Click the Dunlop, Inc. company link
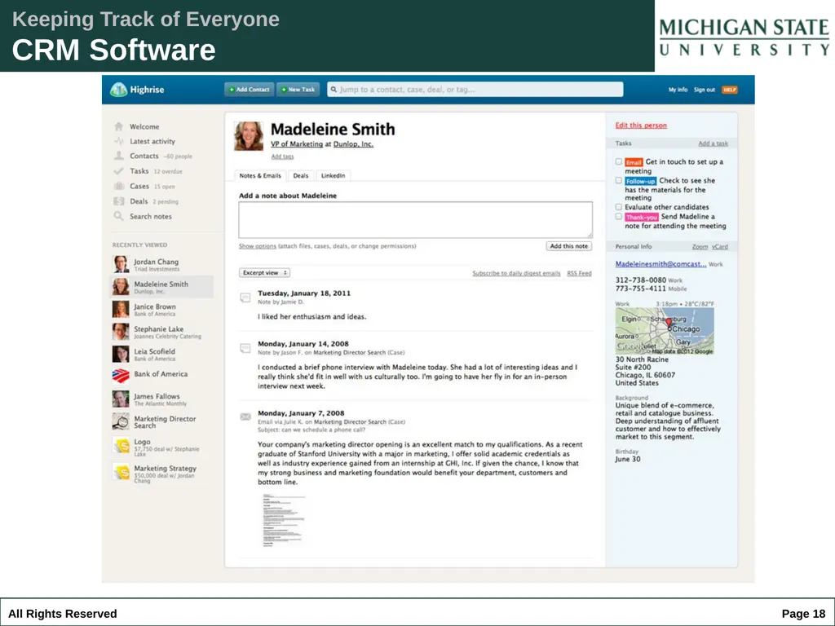This screenshot has height=626, width=835. point(353,144)
